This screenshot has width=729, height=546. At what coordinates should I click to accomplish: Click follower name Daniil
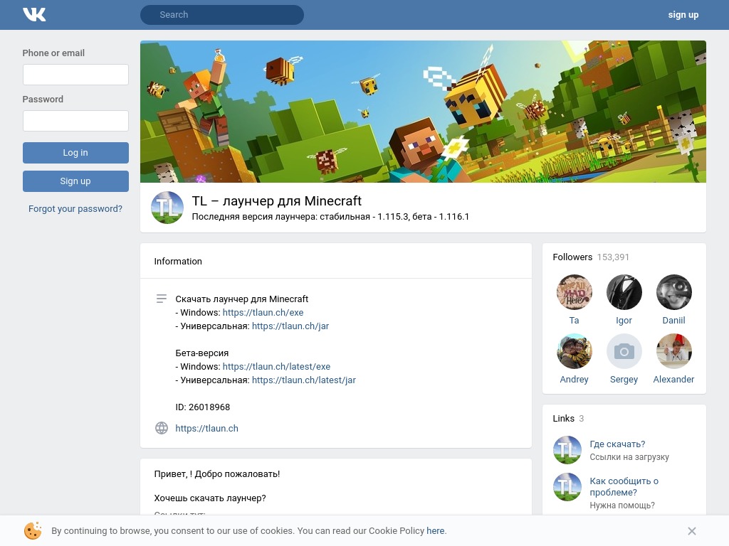coord(673,321)
